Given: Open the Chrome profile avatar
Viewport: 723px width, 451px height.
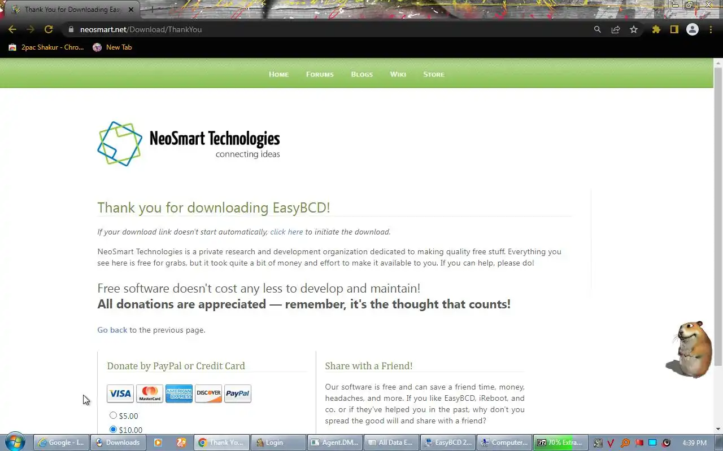Looking at the screenshot, I should click(x=692, y=29).
